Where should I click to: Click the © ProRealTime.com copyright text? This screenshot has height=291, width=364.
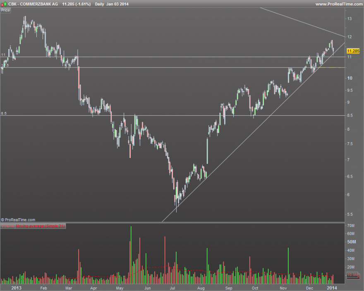click(18, 220)
